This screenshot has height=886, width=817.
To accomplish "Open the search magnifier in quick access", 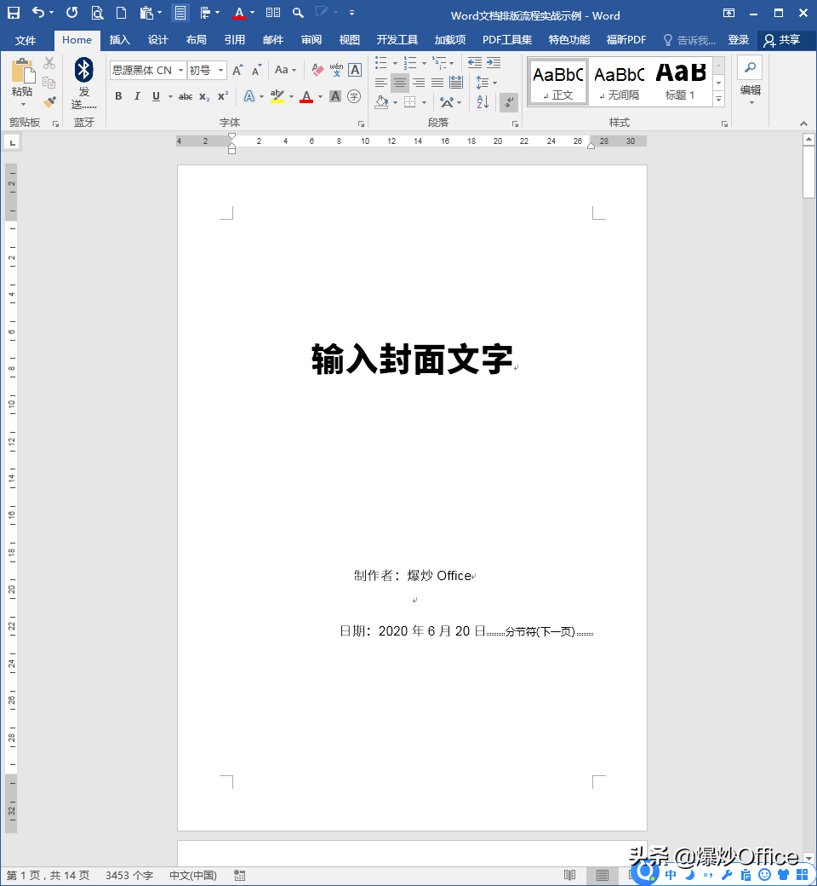I will (x=298, y=13).
